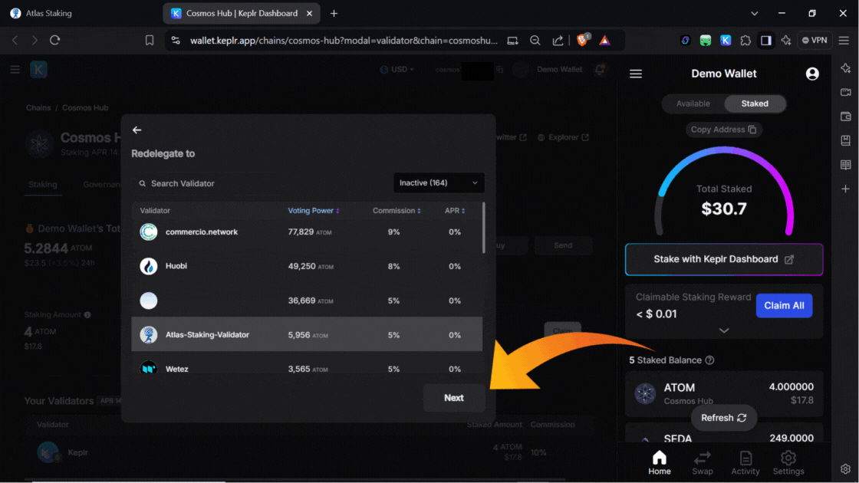This screenshot has width=859, height=483.
Task: Sort validators by Voting Power
Action: (x=313, y=211)
